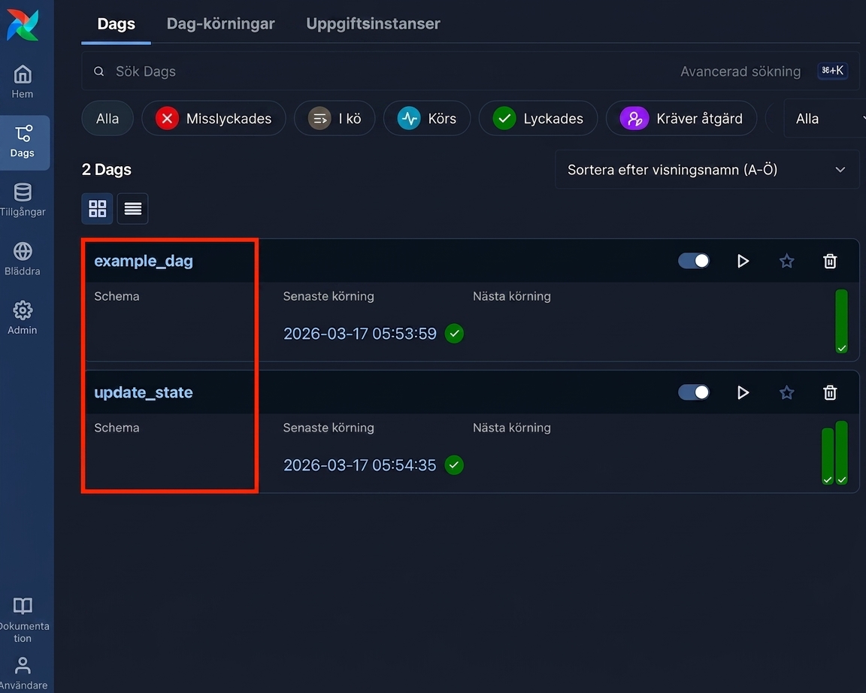
Task: Click Nästa körning label for example_dag
Action: point(511,296)
